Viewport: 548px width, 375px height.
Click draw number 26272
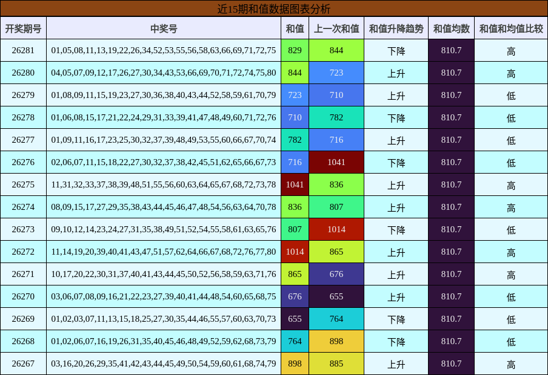coord(23,252)
